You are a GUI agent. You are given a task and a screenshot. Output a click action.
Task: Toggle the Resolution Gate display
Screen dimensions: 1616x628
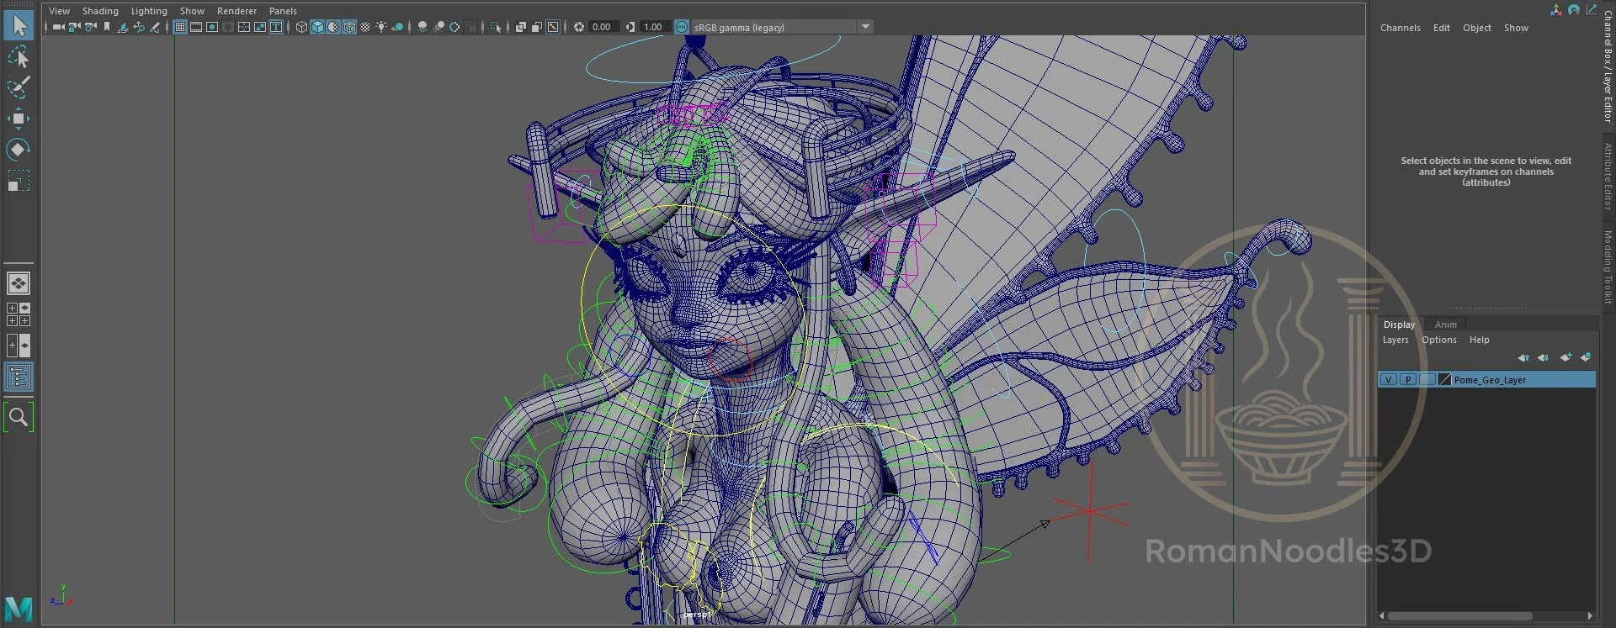pyautogui.click(x=212, y=27)
